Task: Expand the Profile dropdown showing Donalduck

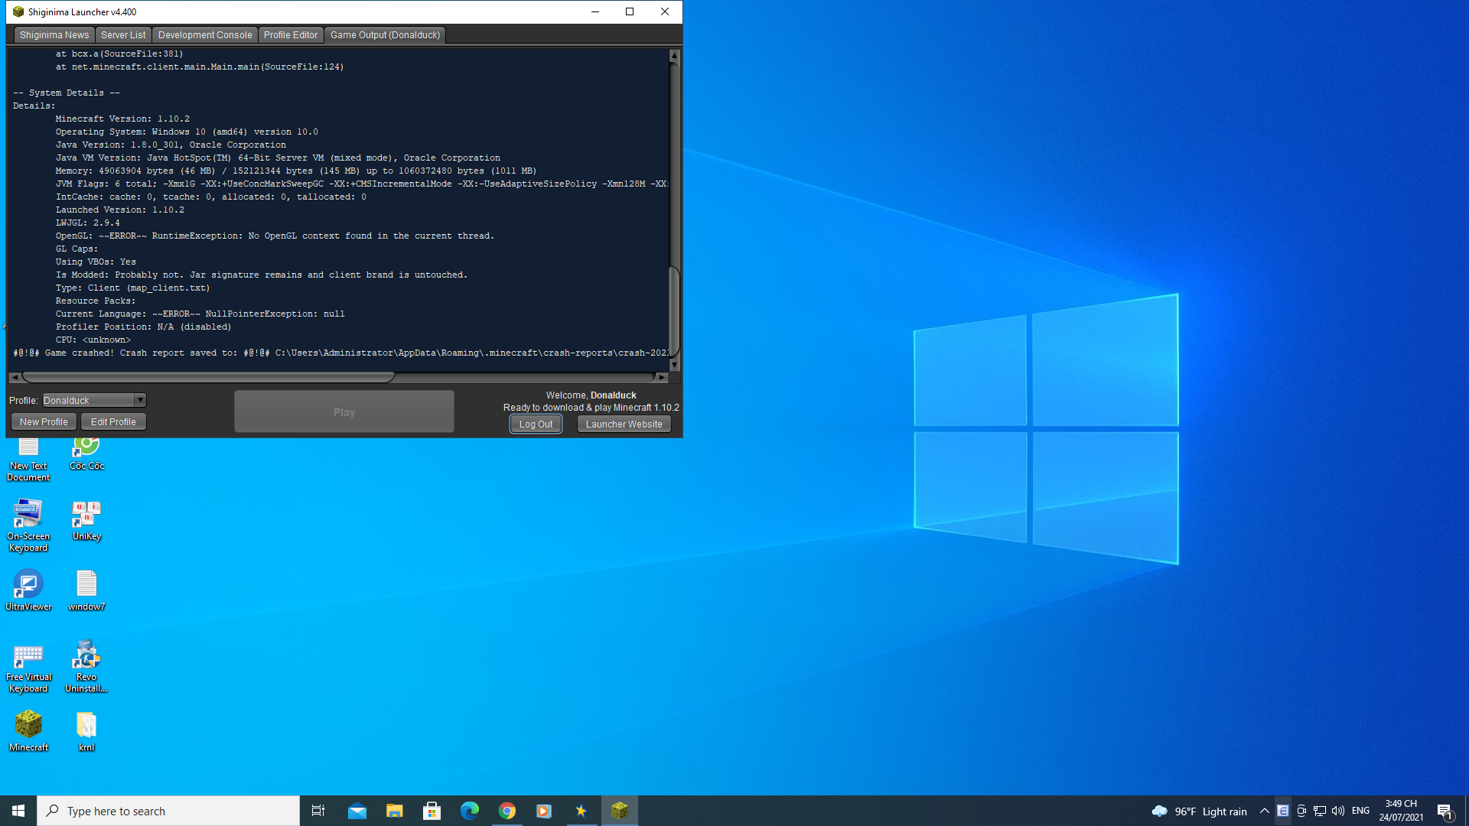Action: 140,400
